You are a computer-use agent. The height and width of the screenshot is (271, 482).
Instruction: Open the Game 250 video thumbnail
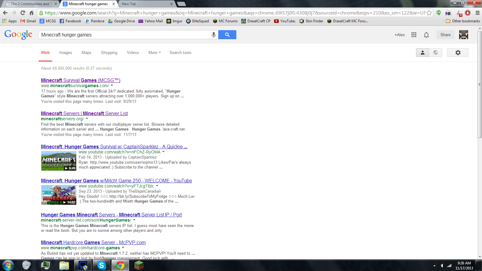(59, 195)
